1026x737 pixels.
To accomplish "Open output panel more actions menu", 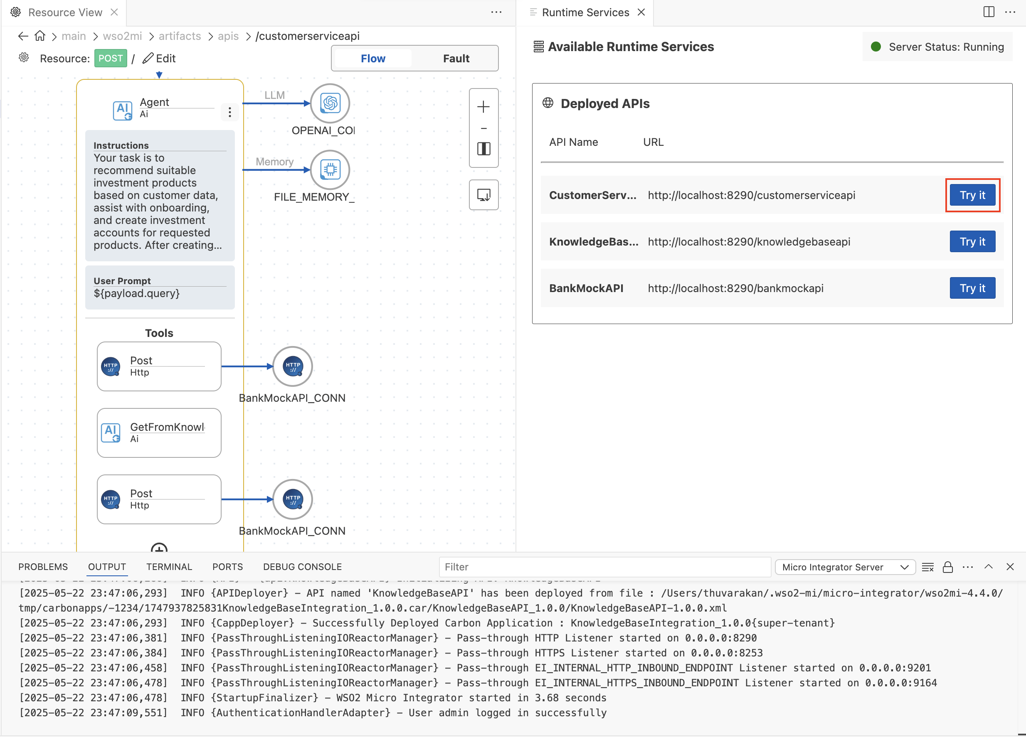I will pos(968,567).
